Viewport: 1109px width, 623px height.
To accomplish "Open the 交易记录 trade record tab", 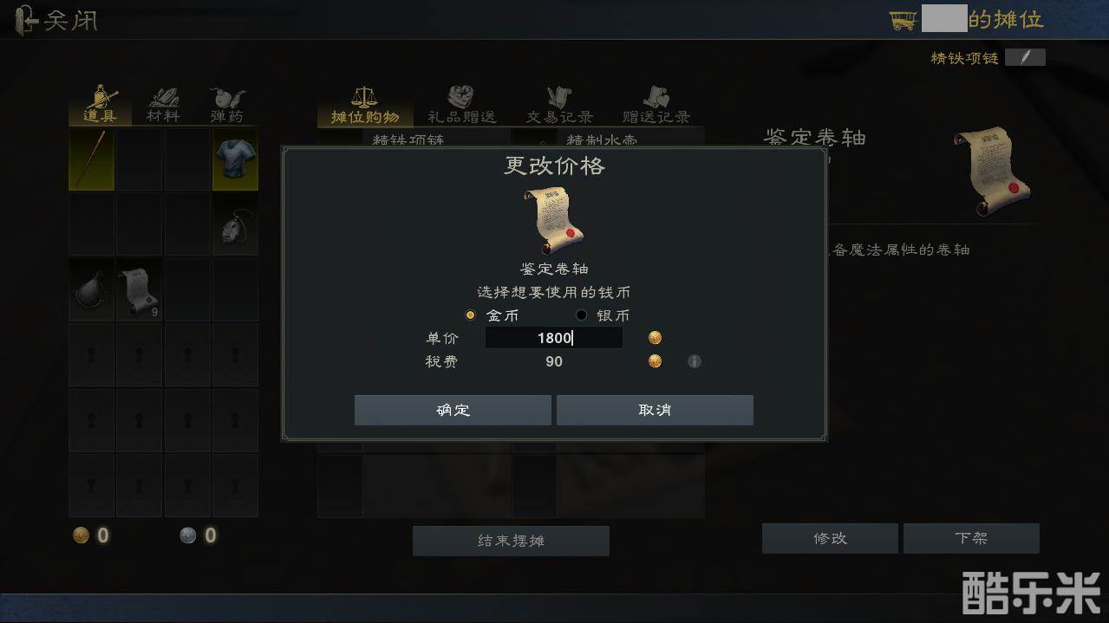I will (559, 105).
